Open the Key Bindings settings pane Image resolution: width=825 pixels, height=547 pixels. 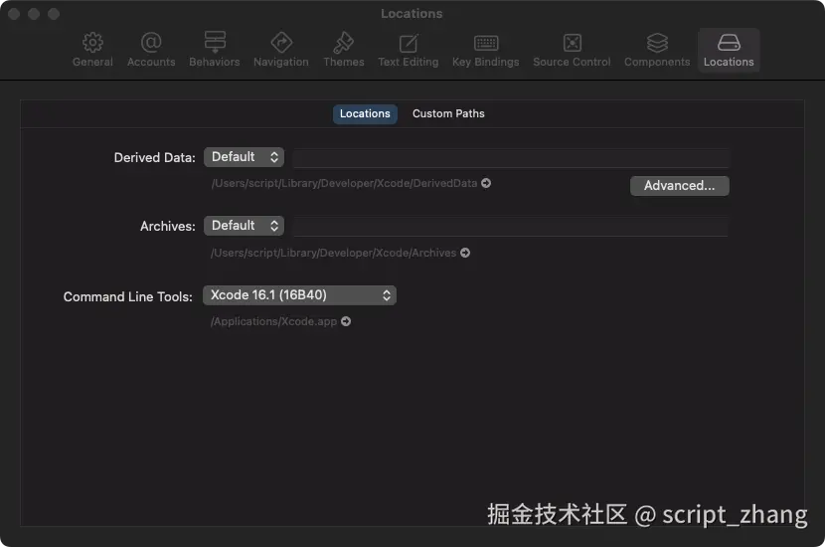tap(486, 50)
